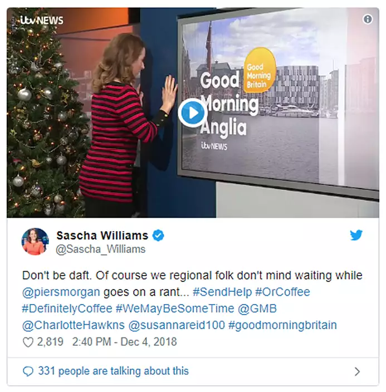Open the #DefinitelyCoffee hashtag

click(67, 308)
